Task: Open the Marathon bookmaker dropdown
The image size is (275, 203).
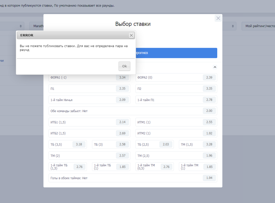Action: coord(36,26)
